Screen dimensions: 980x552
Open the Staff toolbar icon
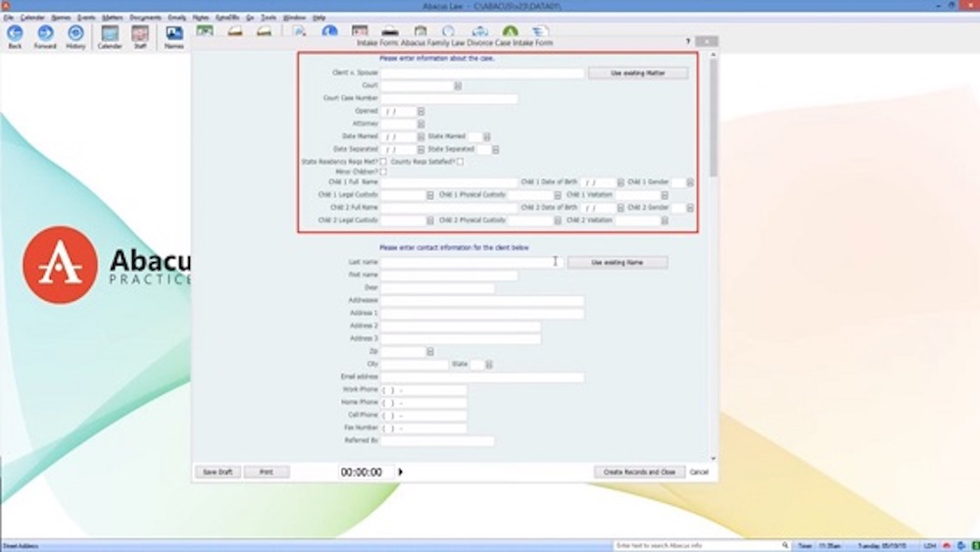pos(140,36)
